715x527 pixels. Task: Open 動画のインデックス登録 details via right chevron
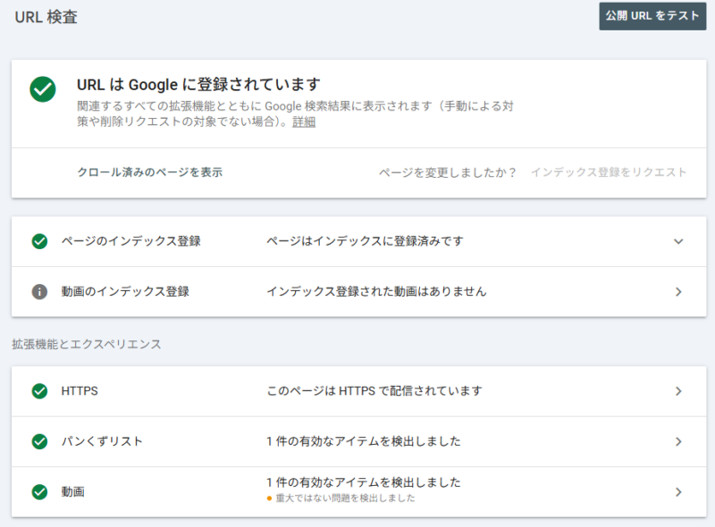[x=678, y=291]
